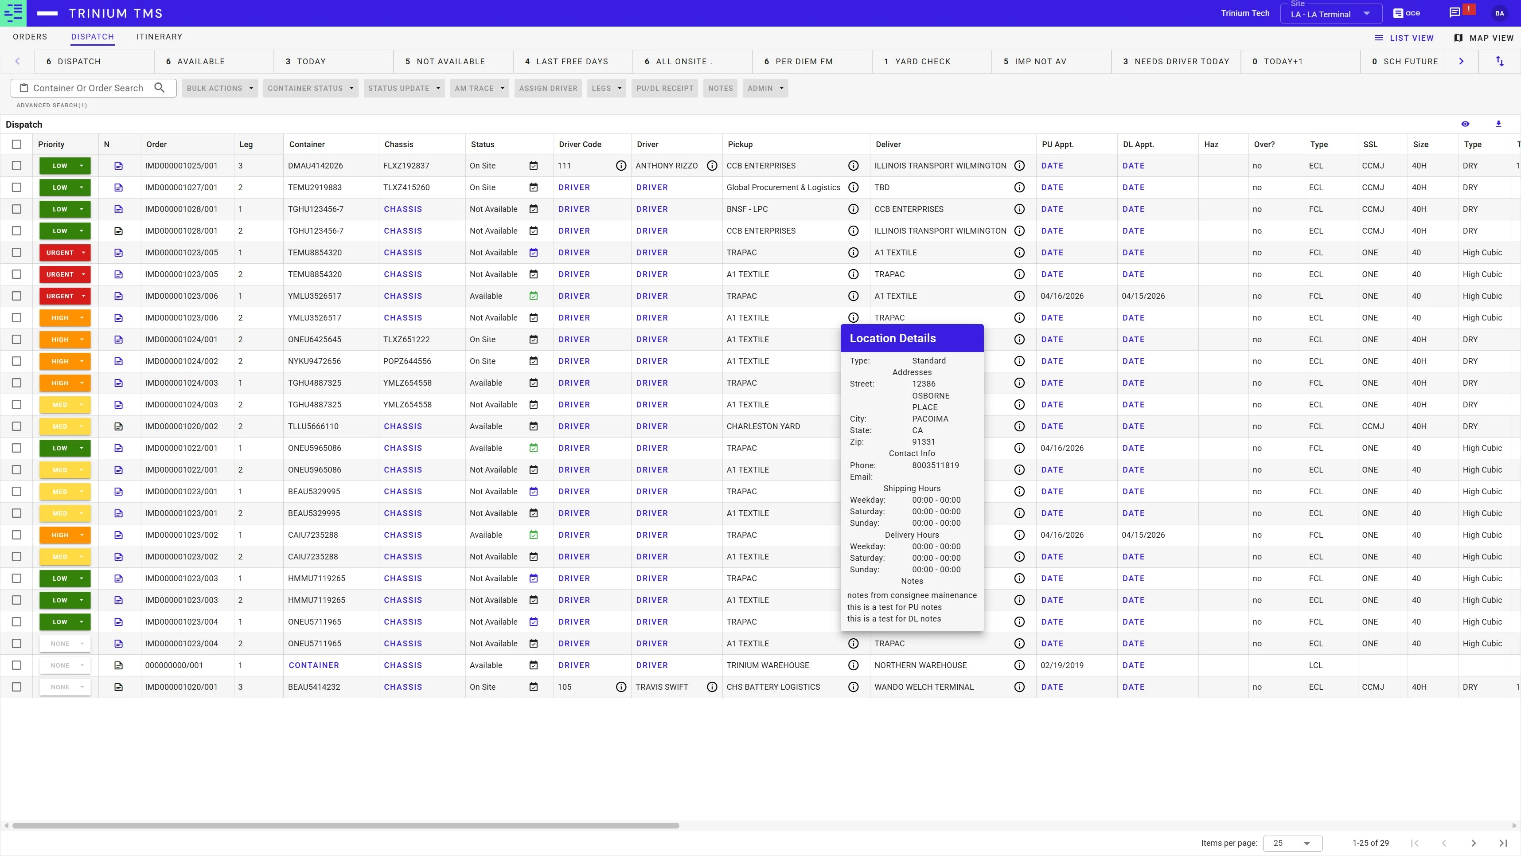The image size is (1521, 856).
Task: Go to last page of results
Action: (x=1503, y=843)
